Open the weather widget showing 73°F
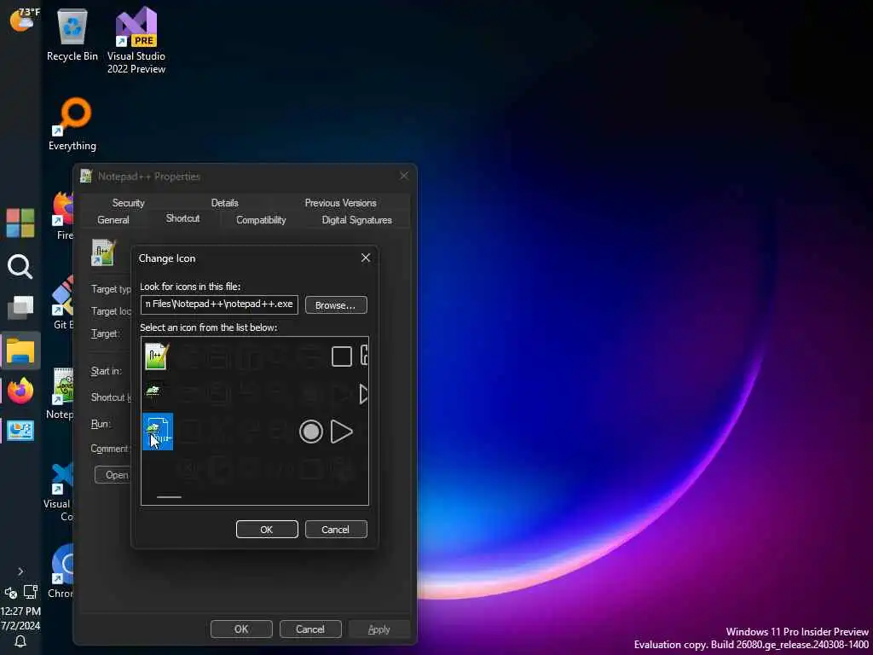Image resolution: width=873 pixels, height=655 pixels. pos(23,19)
